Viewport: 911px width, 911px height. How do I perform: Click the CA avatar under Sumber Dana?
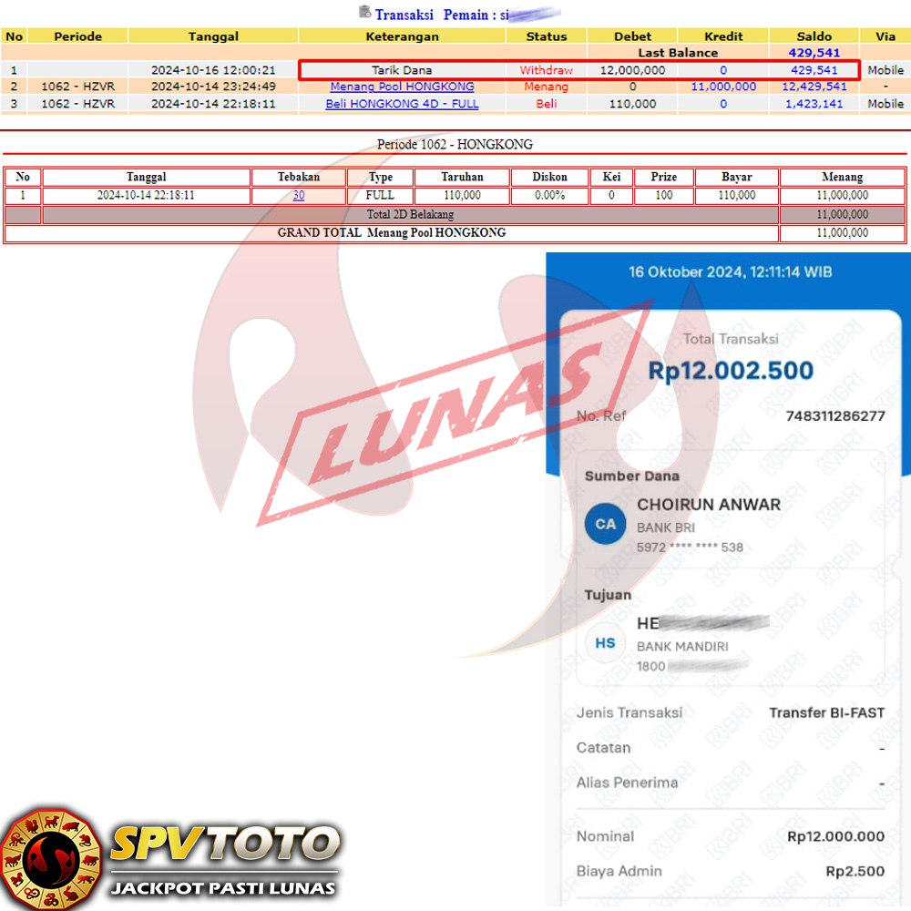tap(605, 524)
